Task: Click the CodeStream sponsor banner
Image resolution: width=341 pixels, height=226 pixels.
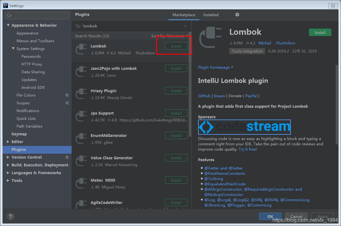Action: (x=244, y=127)
